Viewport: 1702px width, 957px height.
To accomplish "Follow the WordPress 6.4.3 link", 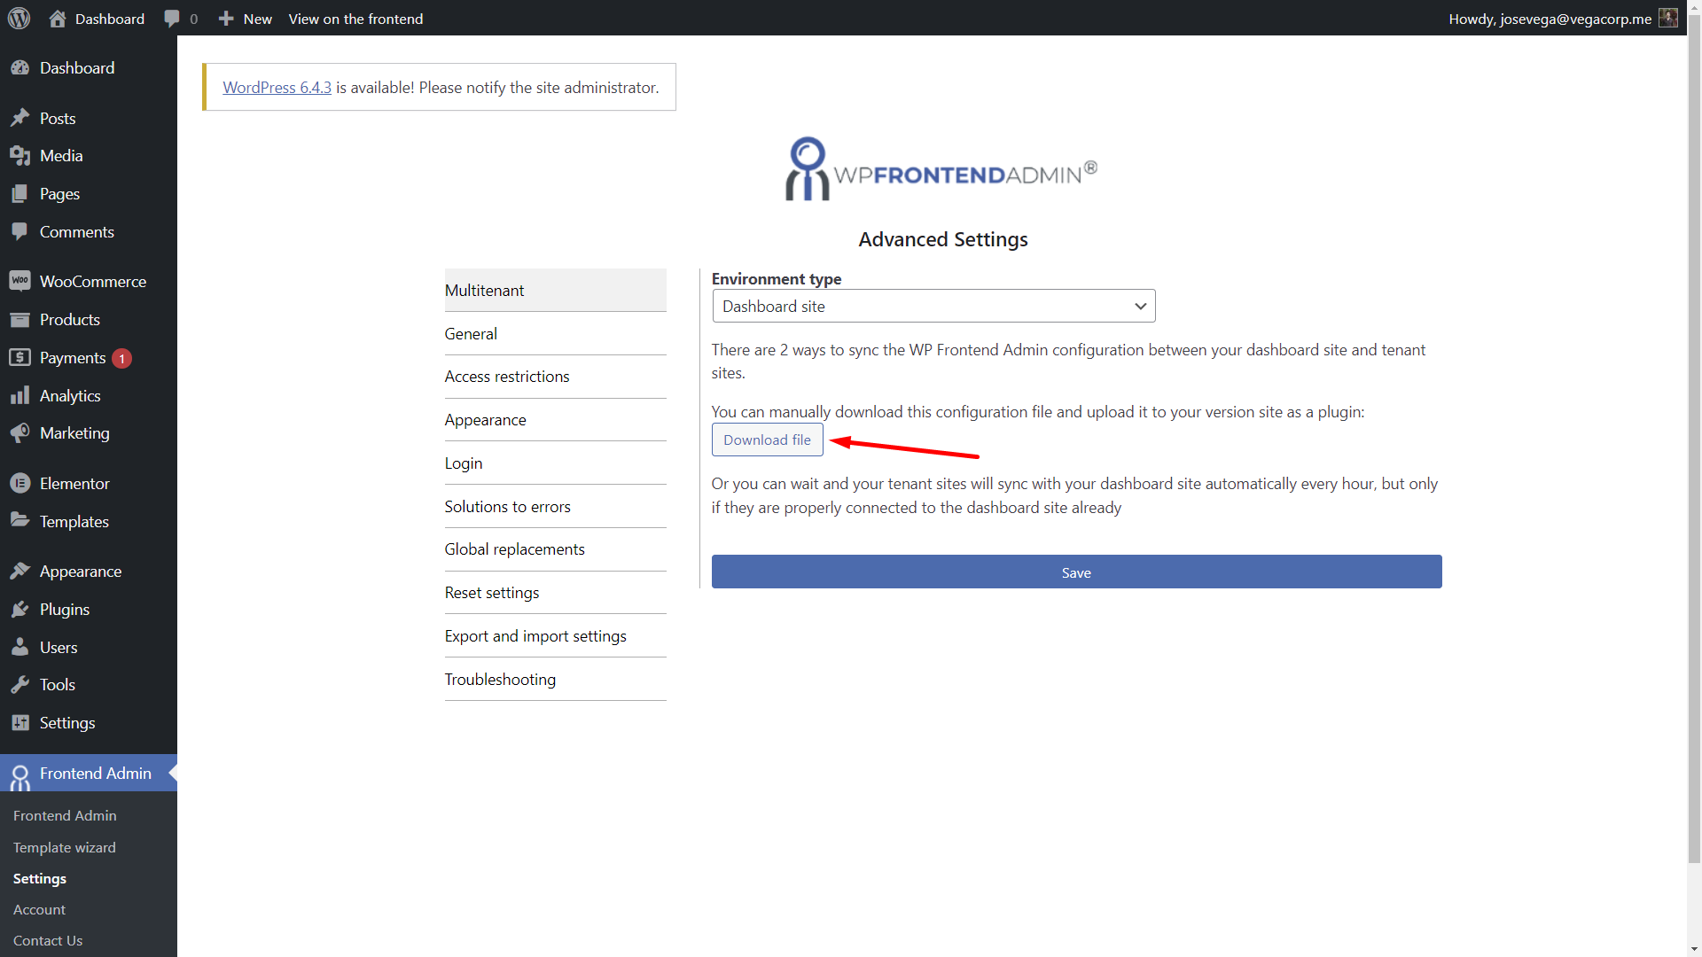I will [277, 87].
